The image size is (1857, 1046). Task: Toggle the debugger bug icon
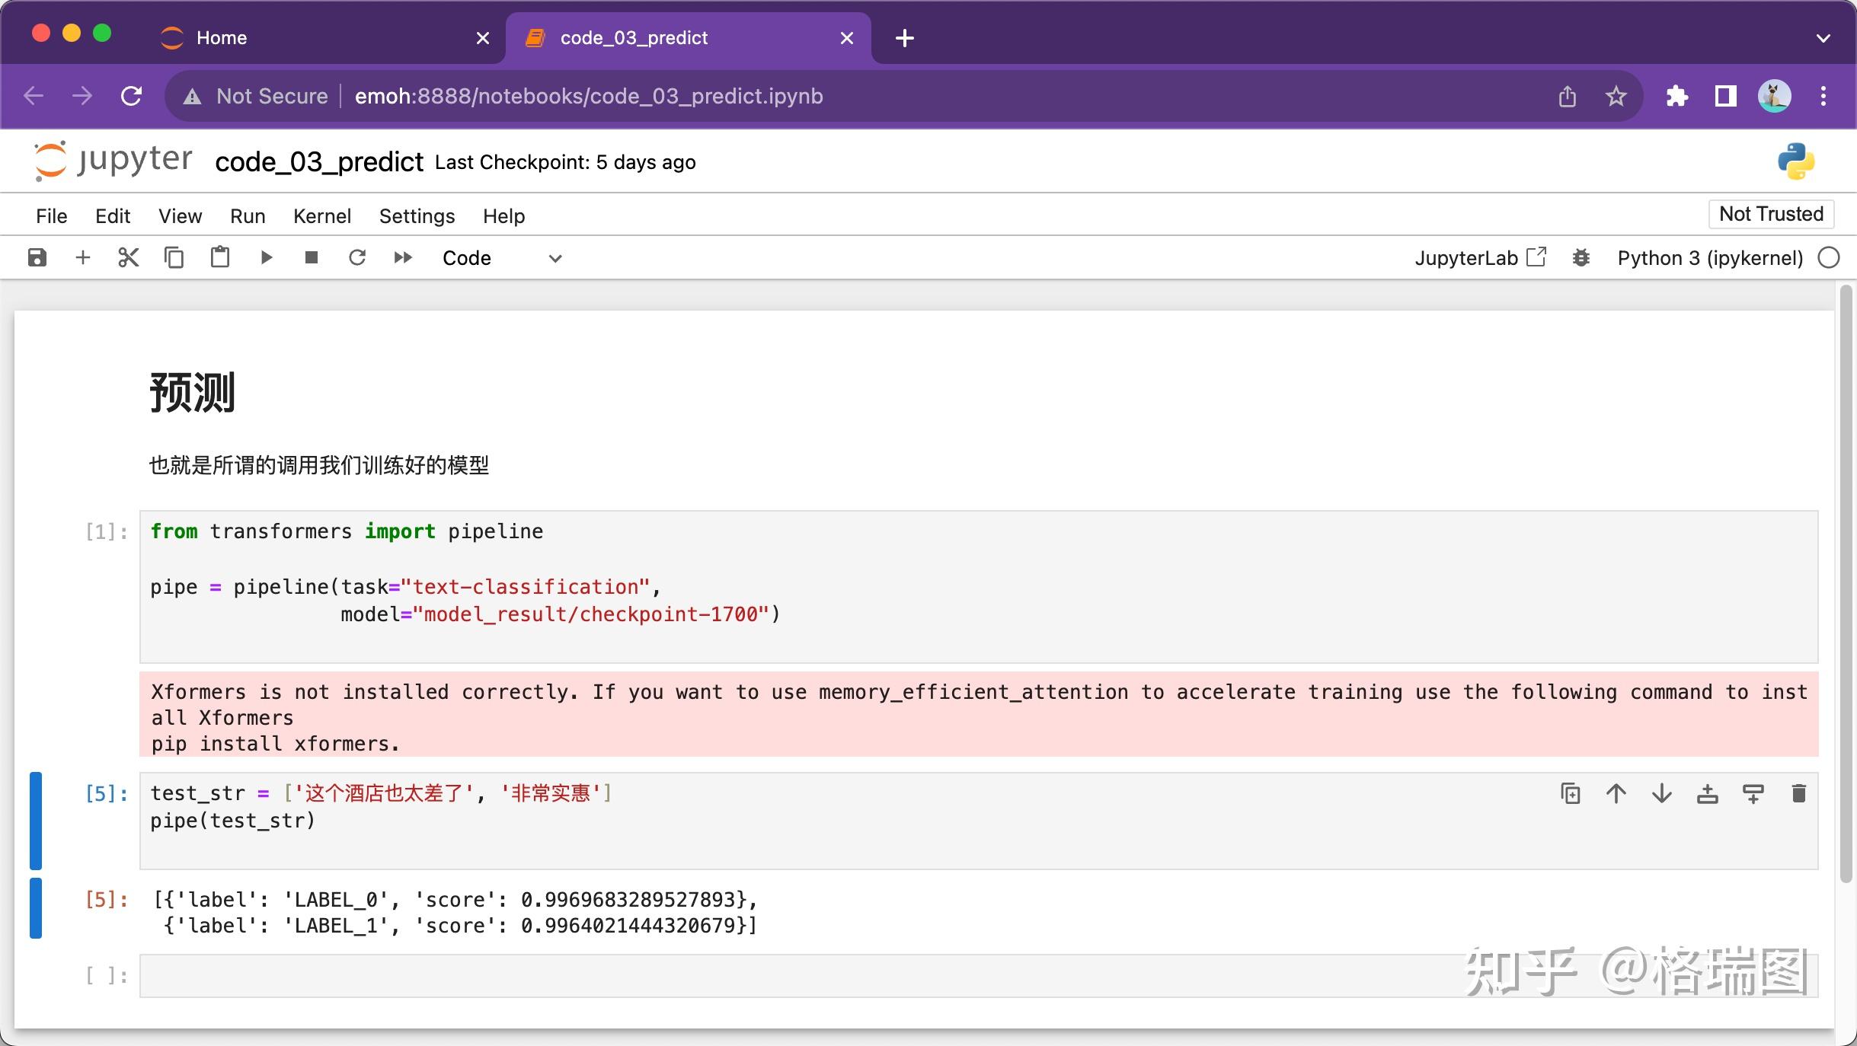click(1581, 258)
